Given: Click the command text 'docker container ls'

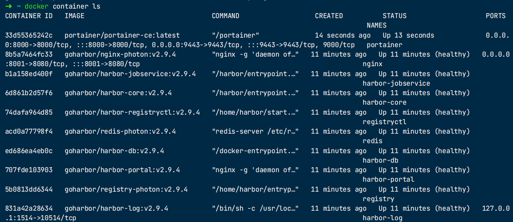Looking at the screenshot, I should point(63,6).
